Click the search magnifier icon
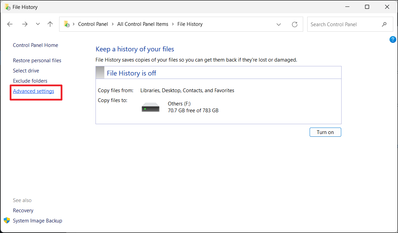Image resolution: width=398 pixels, height=233 pixels. pos(384,24)
